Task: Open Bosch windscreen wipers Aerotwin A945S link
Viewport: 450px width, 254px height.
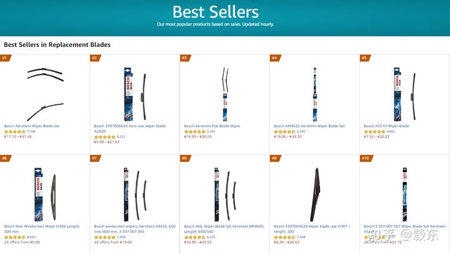Action: point(135,229)
